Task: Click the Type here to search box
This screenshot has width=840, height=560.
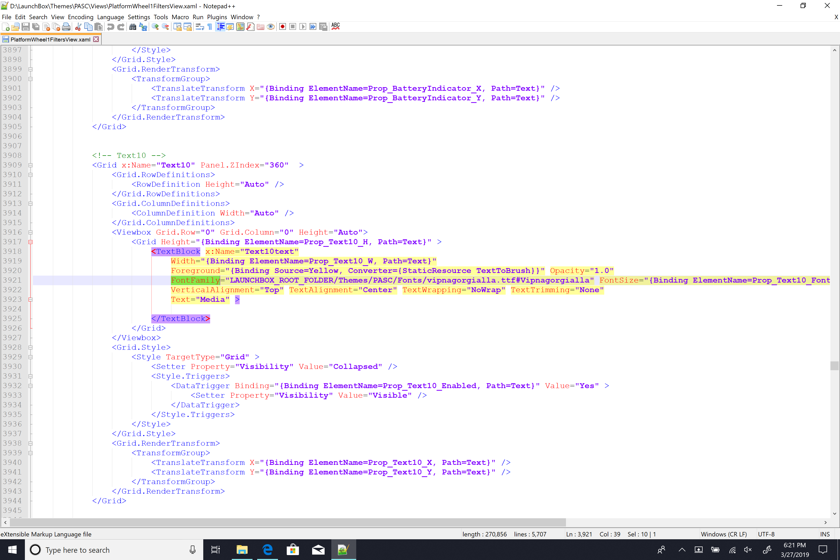Action: (114, 550)
